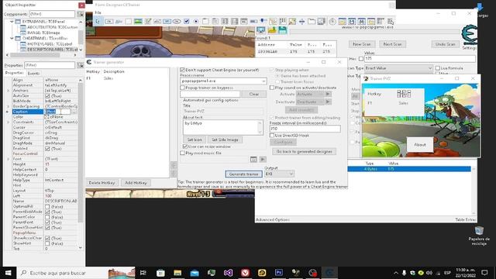Viewport: 496px width, 279px height.
Task: Open the File menu in Form Designer
Action: (x=98, y=12)
